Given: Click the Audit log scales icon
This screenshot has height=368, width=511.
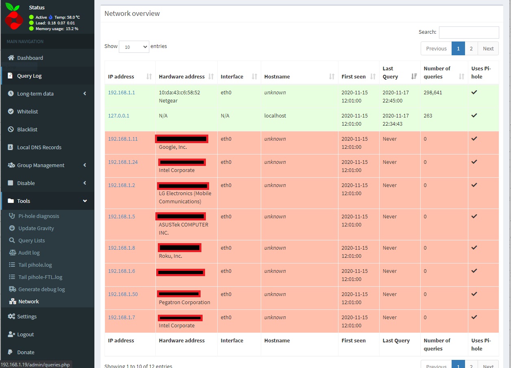Looking at the screenshot, I should (12, 253).
